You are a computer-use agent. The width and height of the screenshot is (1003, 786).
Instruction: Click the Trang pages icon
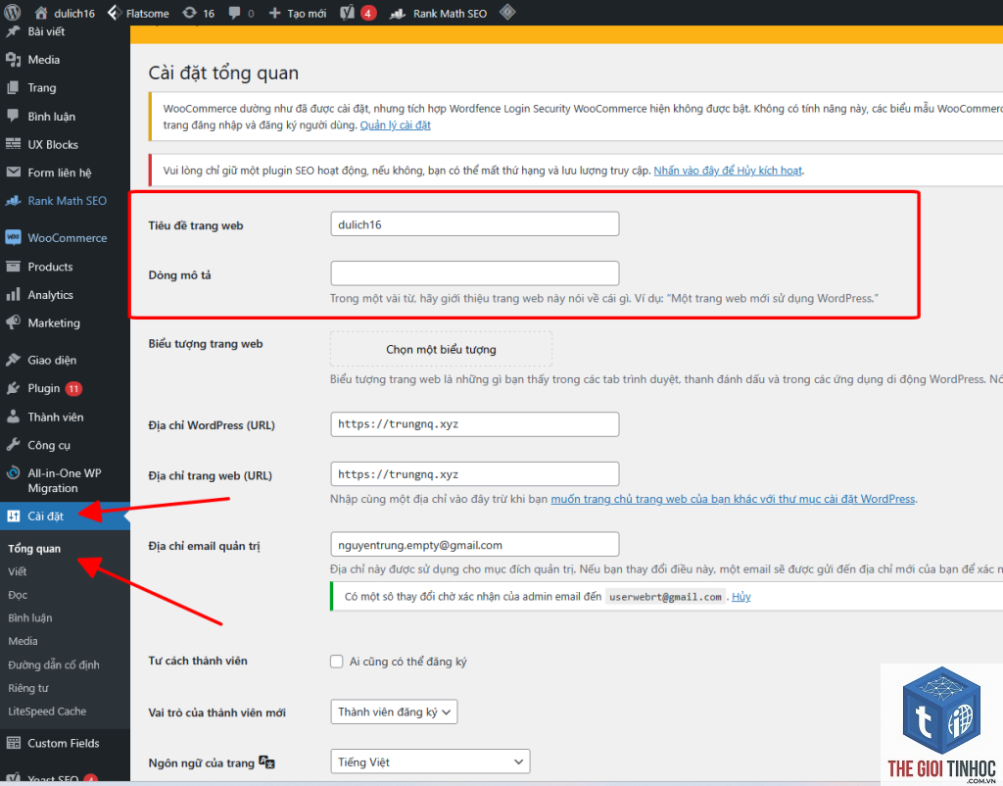13,87
